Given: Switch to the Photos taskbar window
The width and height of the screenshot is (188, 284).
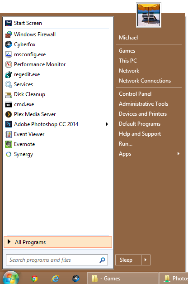Looking at the screenshot, I should click(174, 278).
